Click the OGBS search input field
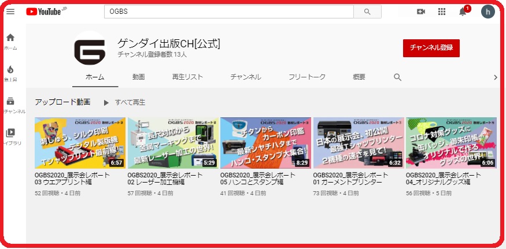The width and height of the screenshot is (506, 249). point(229,12)
